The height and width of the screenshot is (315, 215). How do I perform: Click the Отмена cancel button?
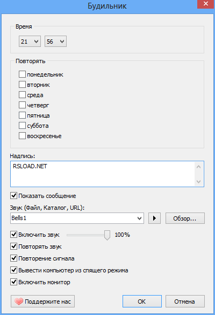point(185,301)
